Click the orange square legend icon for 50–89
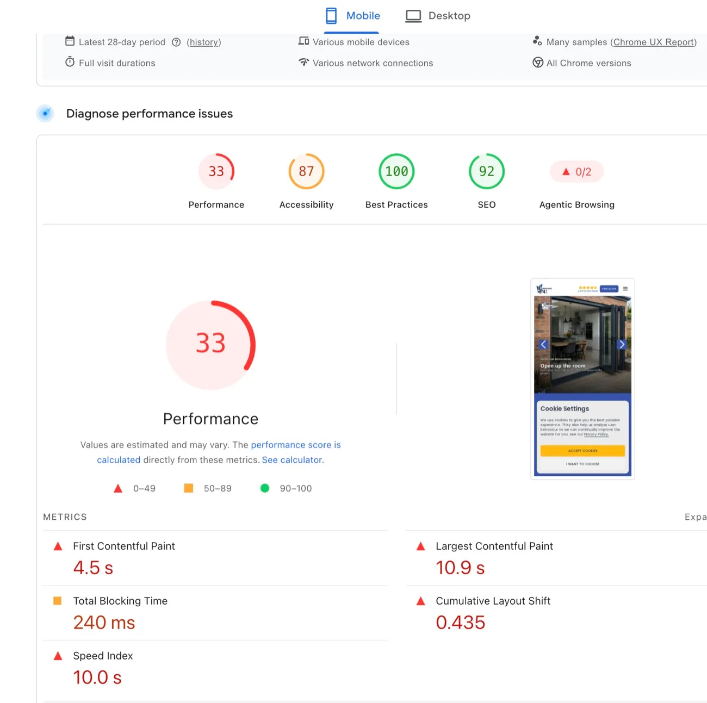Image resolution: width=707 pixels, height=703 pixels. (189, 488)
